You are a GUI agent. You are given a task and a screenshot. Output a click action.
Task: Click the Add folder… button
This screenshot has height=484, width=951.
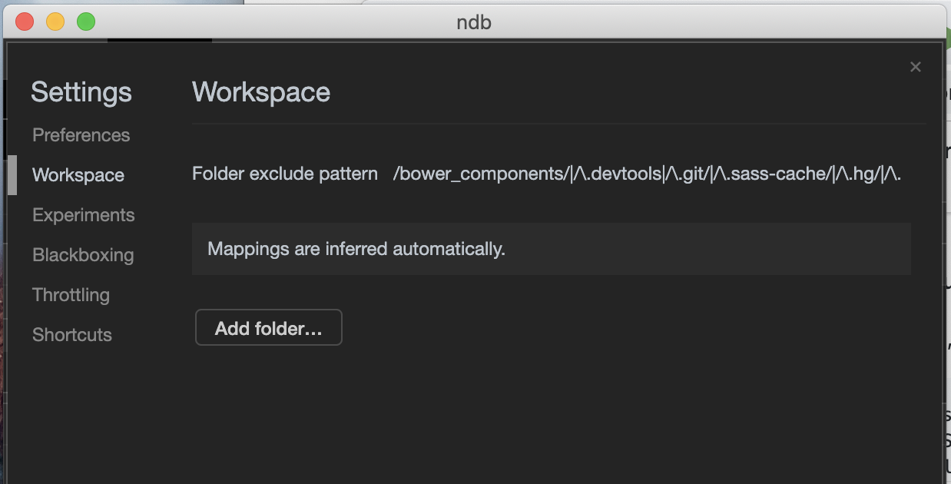268,328
